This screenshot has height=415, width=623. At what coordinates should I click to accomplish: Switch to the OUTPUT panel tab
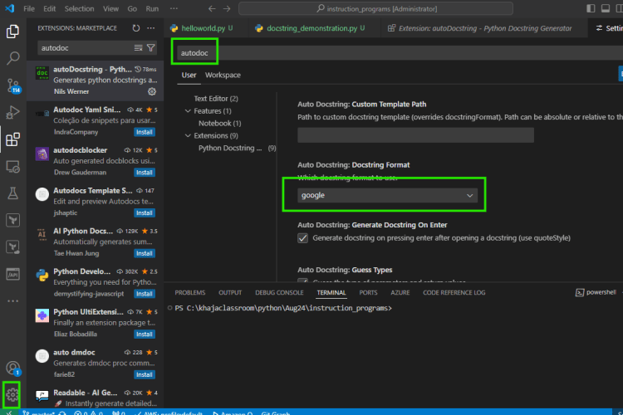click(x=230, y=293)
